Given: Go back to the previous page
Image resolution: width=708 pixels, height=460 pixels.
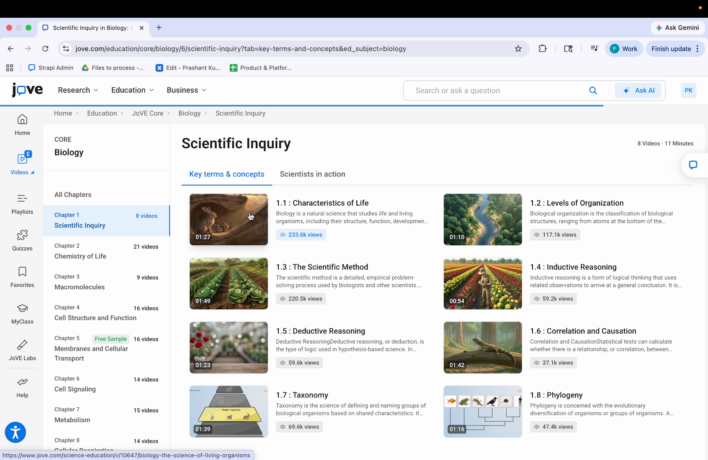Looking at the screenshot, I should coord(11,49).
